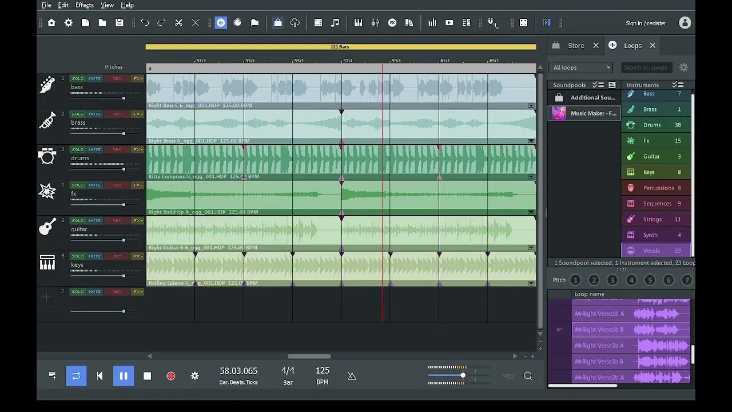Open the FX menu on the drums track

138,149
